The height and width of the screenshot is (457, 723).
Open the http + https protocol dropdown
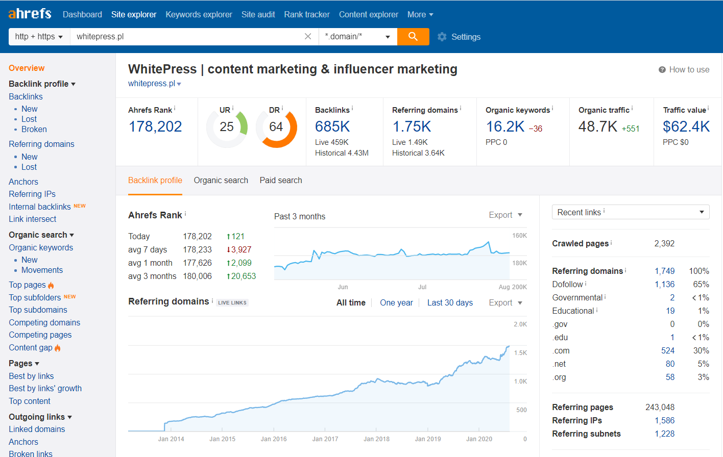(x=39, y=37)
